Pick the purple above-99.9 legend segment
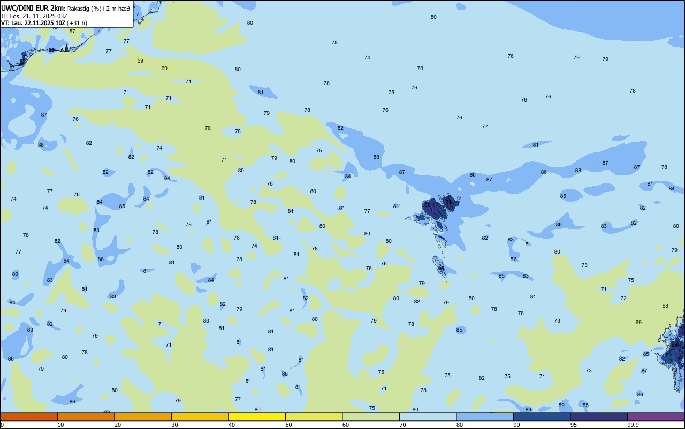Screen dimensions: 685x429 tap(656, 417)
